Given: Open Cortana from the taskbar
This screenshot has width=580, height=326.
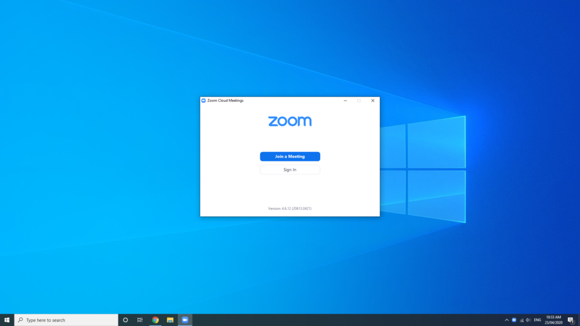Looking at the screenshot, I should tap(125, 320).
